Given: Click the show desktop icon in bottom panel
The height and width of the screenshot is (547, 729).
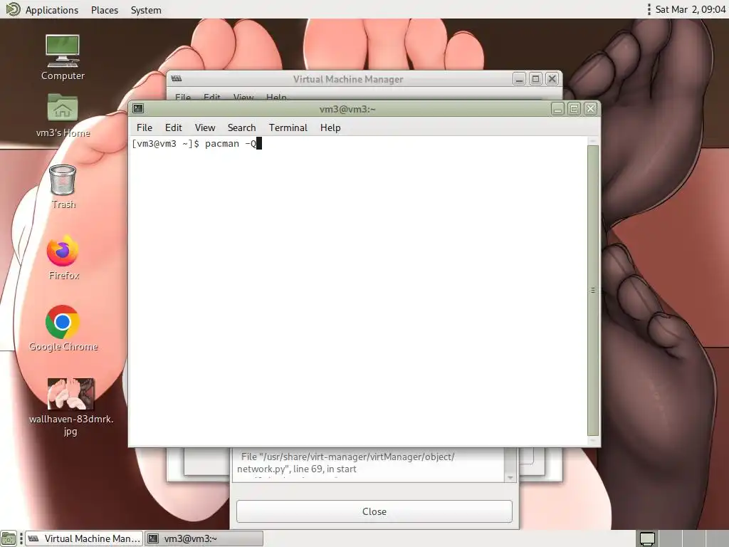Looking at the screenshot, I should pos(9,538).
